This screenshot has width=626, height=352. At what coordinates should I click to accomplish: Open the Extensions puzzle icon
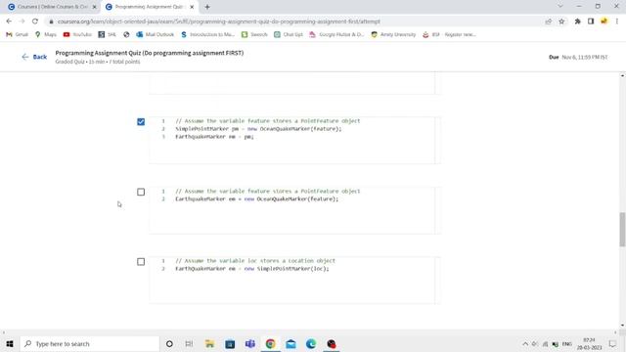(x=578, y=22)
